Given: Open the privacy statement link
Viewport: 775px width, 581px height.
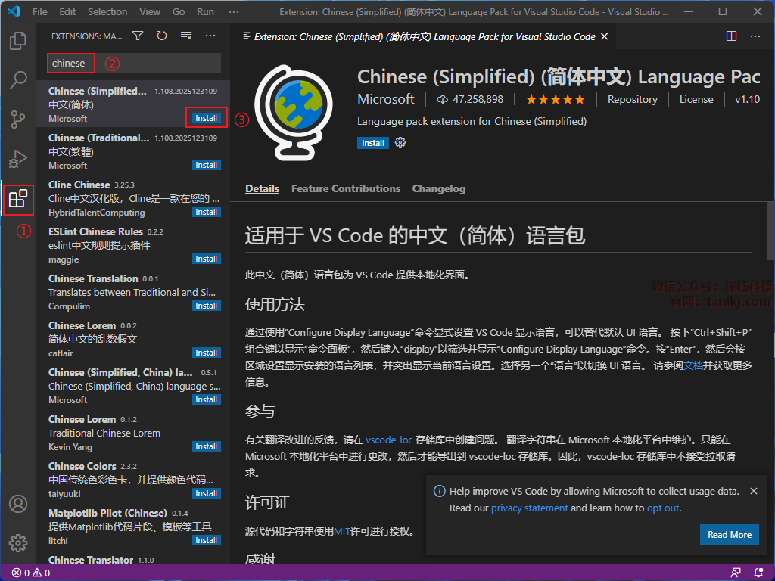Looking at the screenshot, I should 529,508.
